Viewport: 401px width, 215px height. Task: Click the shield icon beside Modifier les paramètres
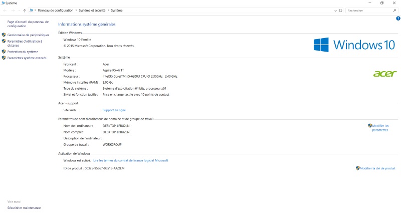tap(370, 125)
